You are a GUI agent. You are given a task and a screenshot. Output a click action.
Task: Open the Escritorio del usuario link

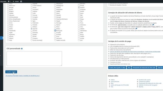coord(144,80)
